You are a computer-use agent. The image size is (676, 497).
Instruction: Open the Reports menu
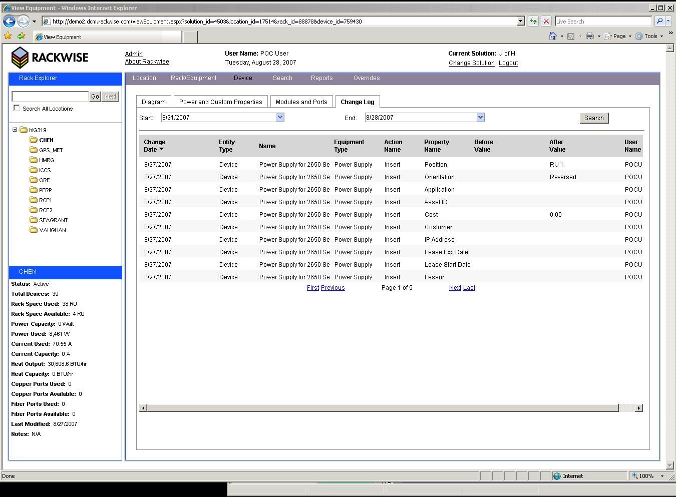[321, 78]
